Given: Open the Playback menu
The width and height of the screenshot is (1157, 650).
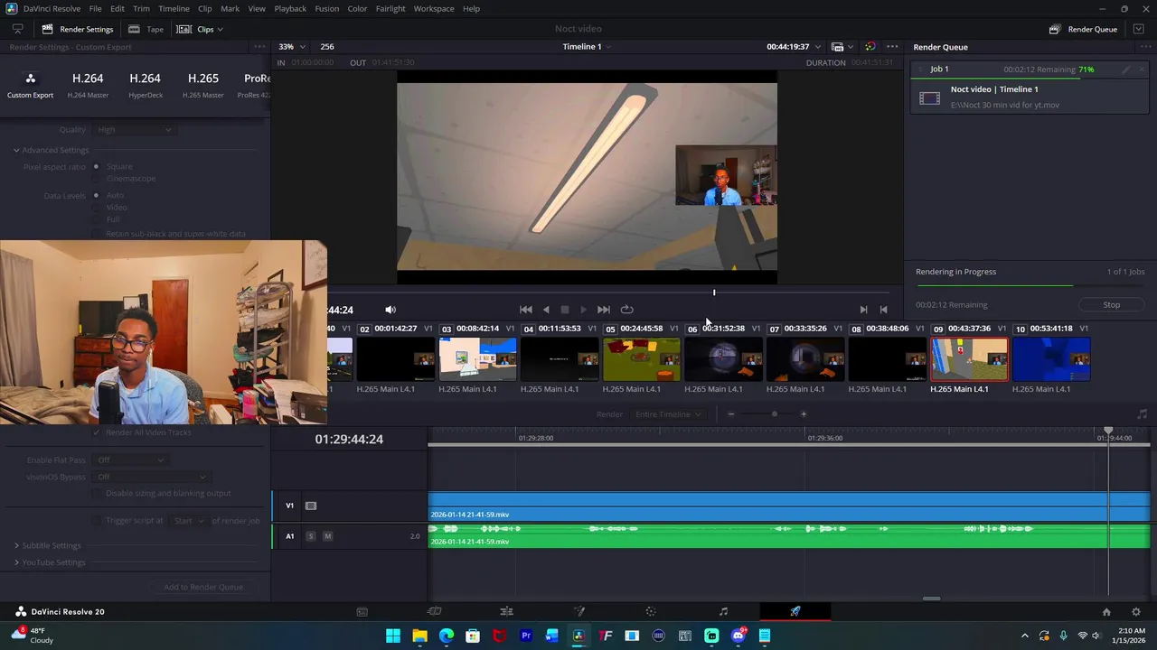Looking at the screenshot, I should tap(290, 8).
